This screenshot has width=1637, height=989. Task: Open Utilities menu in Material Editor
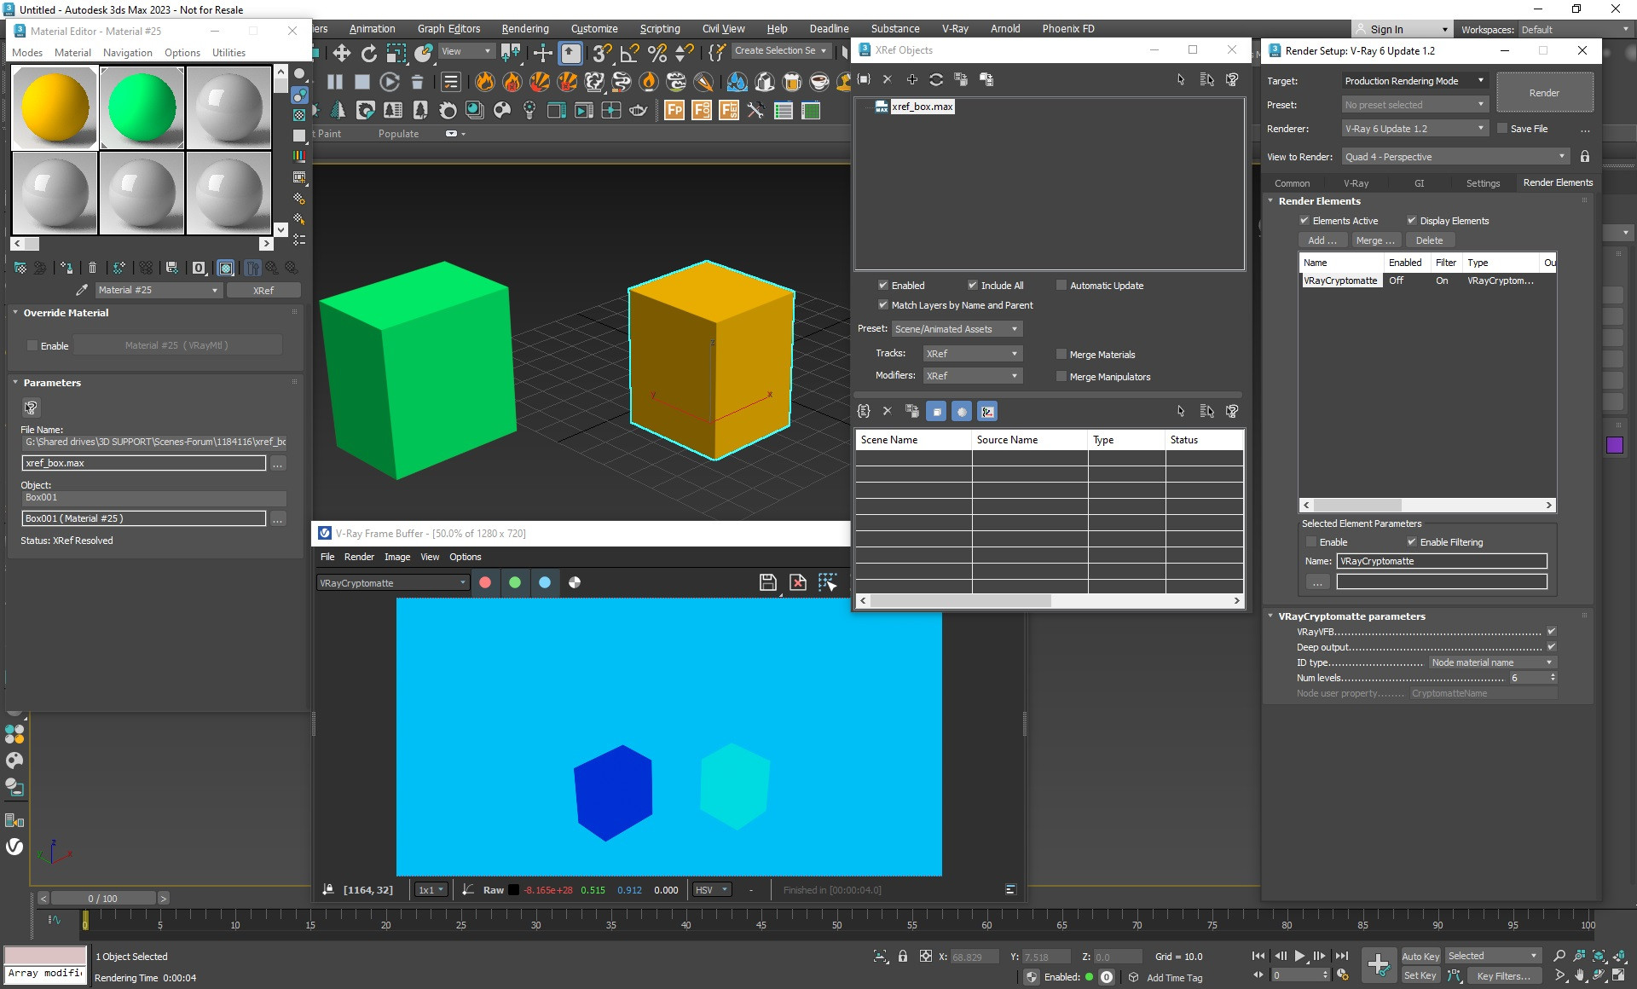[x=228, y=52]
